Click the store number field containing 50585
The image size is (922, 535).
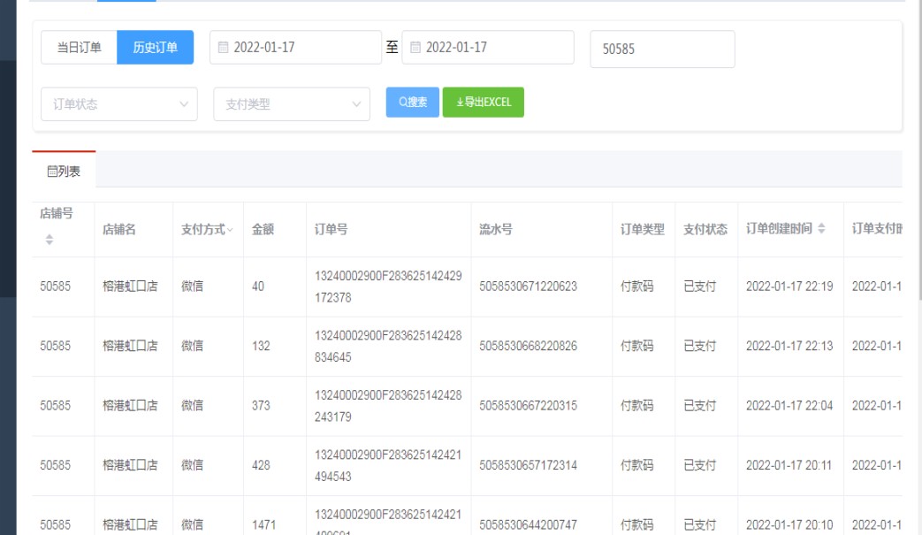[x=662, y=50]
